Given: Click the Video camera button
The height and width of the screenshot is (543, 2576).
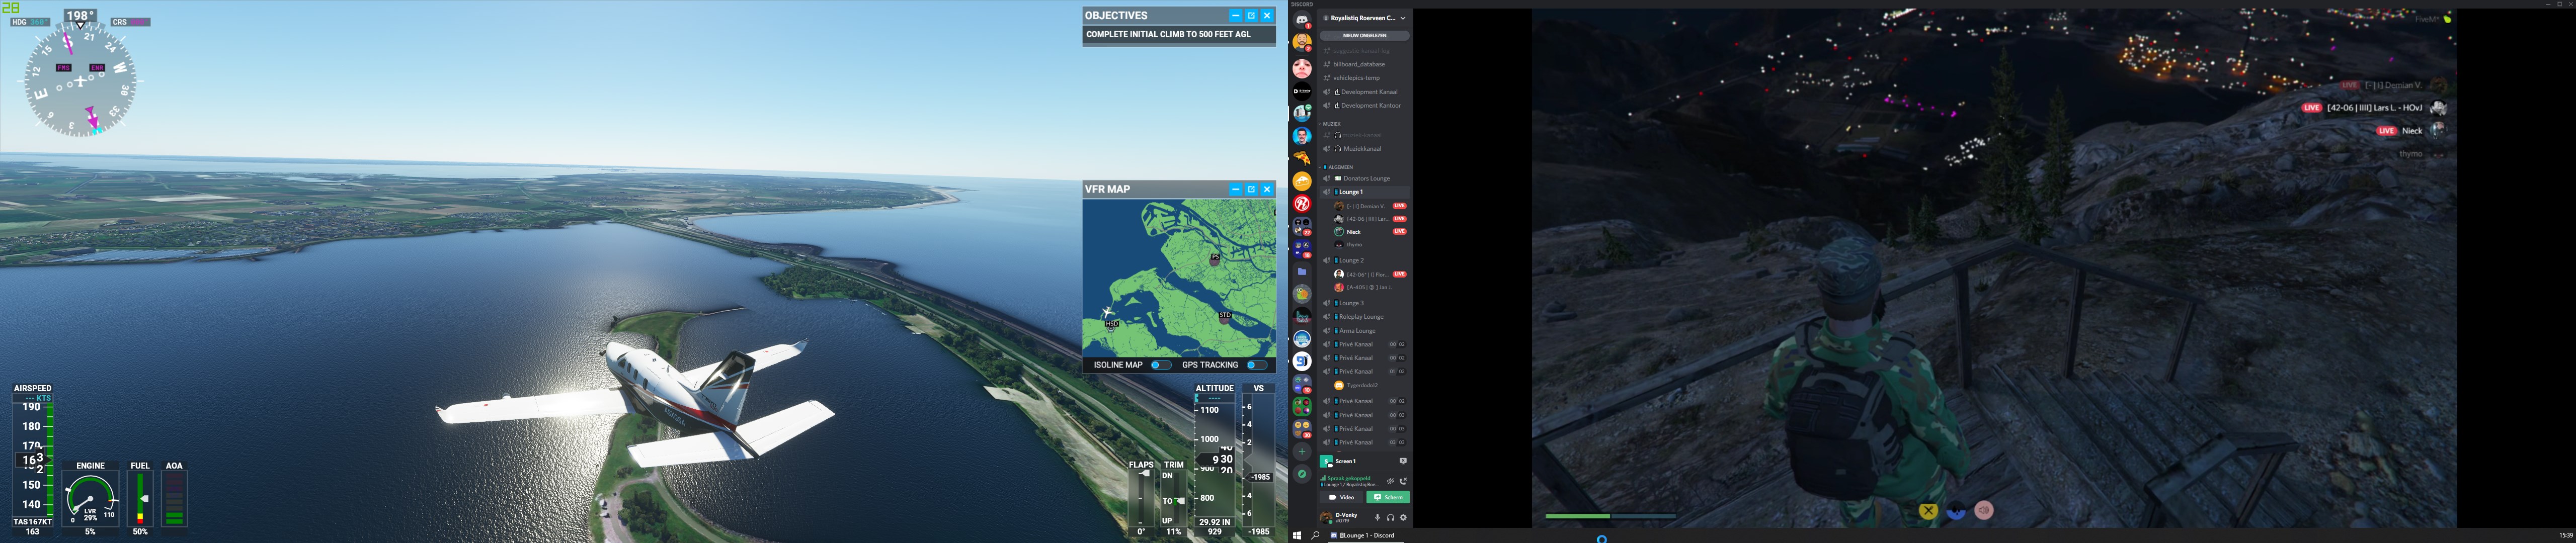Looking at the screenshot, I should tap(1341, 497).
